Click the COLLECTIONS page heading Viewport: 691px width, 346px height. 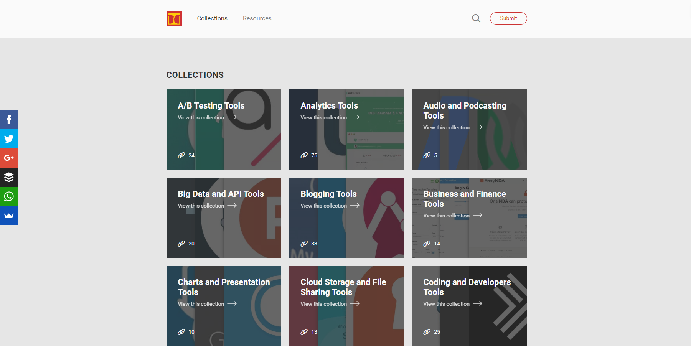(195, 75)
